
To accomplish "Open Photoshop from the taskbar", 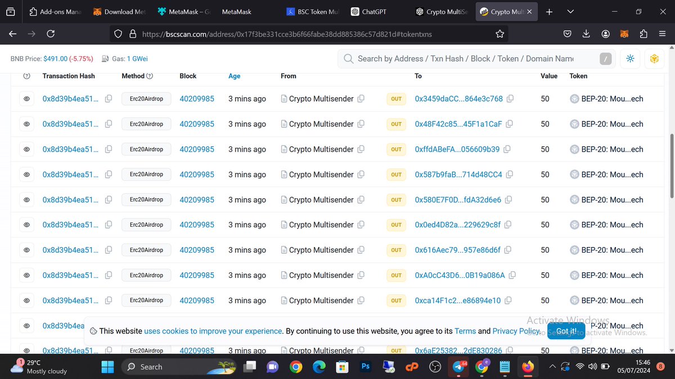I will pos(365,367).
